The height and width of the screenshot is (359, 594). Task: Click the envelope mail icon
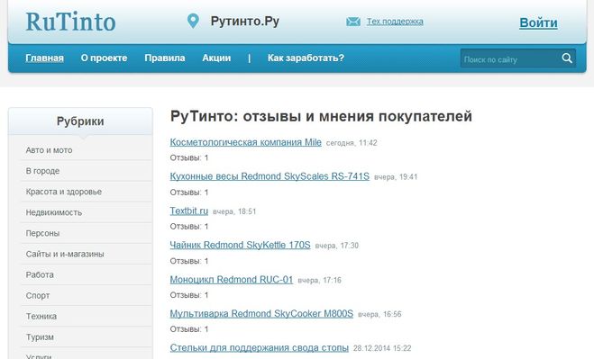tap(353, 22)
